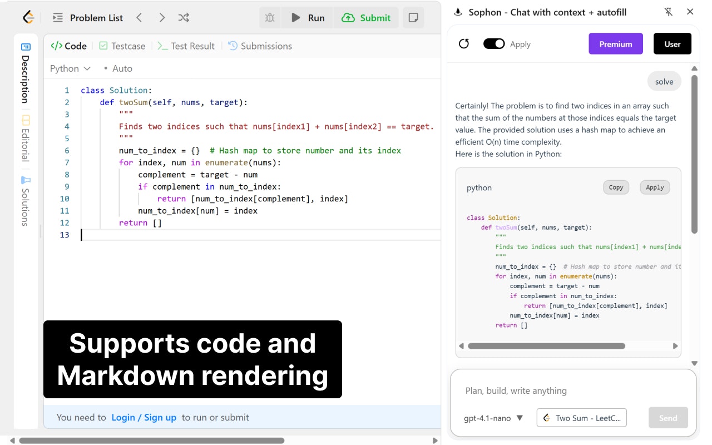Click the debug bug icon
Viewport: 712px width, 445px height.
[270, 18]
